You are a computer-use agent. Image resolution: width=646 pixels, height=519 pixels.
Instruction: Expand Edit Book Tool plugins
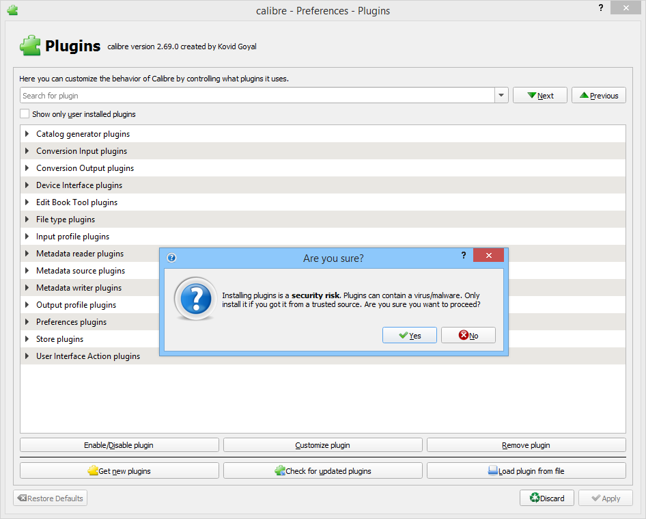[x=27, y=202]
